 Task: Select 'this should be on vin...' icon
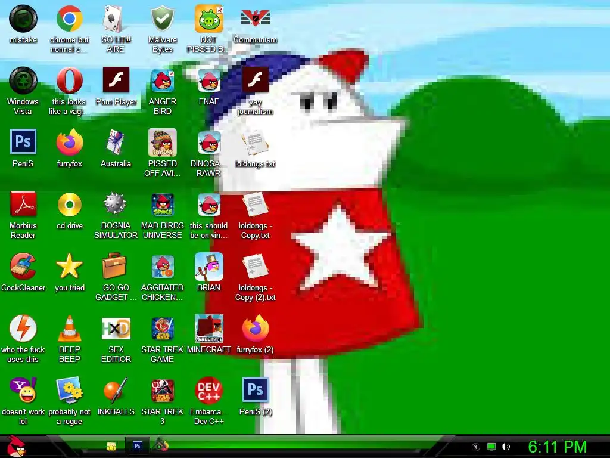[209, 205]
